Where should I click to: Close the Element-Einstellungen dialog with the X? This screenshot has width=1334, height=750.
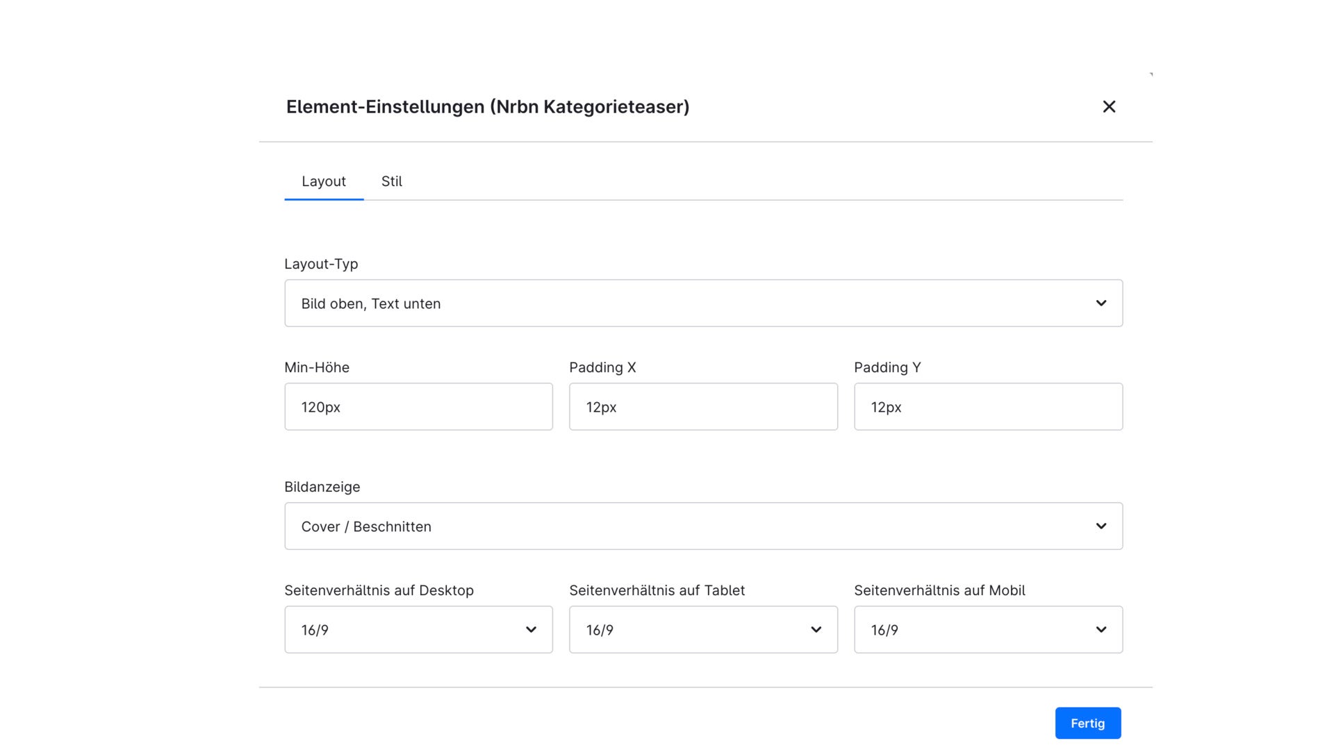1109,106
